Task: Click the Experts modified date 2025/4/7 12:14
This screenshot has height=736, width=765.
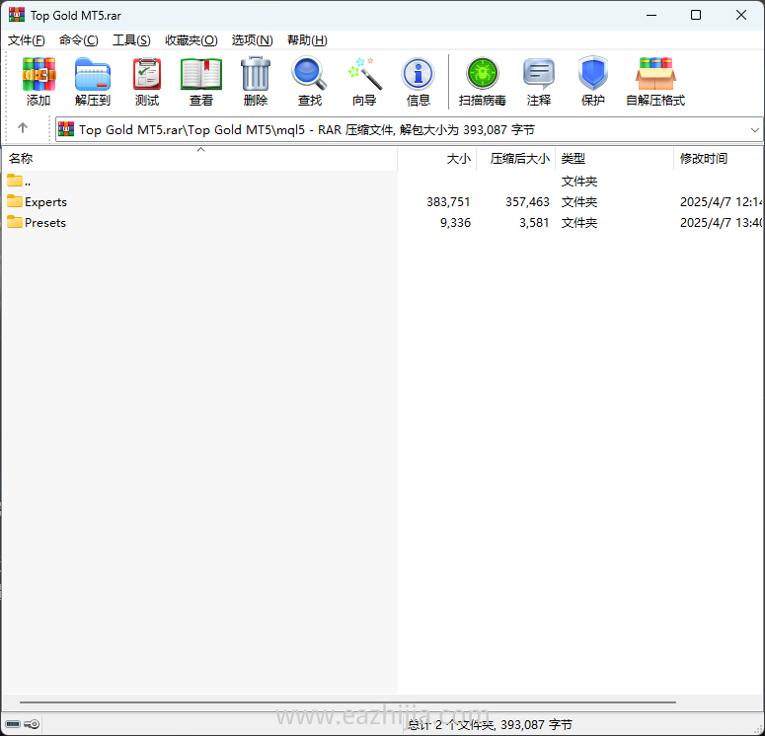Action: click(x=722, y=202)
